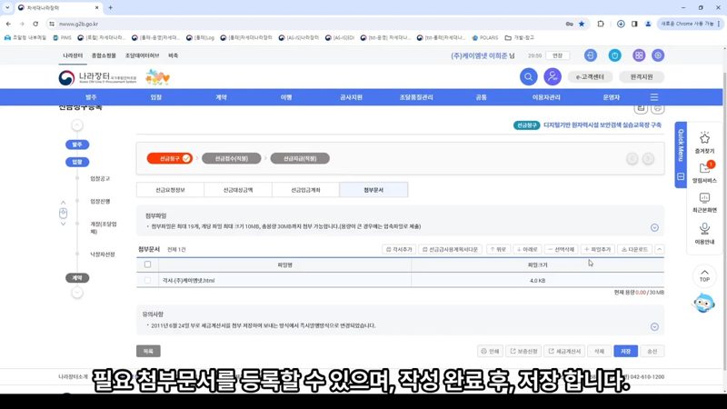Screen dimensions: 727x409
Task: Click the small up chevron in left sidebar
Action: 63,203
